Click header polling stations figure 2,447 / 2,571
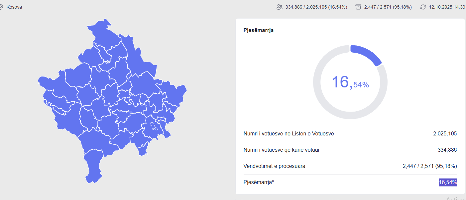Screen dimensions: 466x200 click(388, 7)
